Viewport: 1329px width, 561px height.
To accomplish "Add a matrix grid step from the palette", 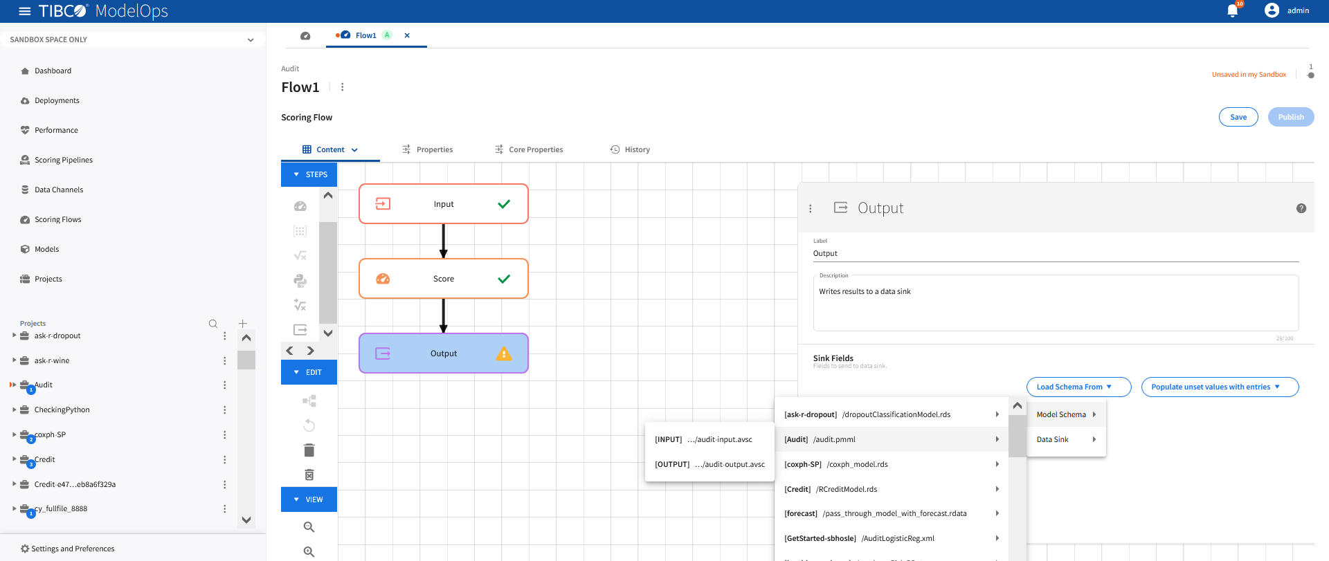I will (x=300, y=231).
